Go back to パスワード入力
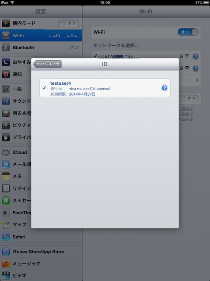Screen dimensions: 210x281 [48, 64]
